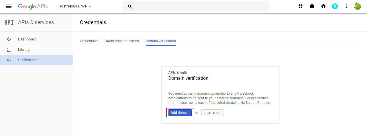Click the API icon beside APIs & services

pos(9,22)
